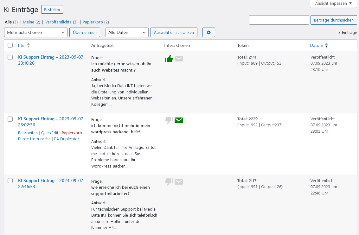
Task: Click the Token column header
Action: (x=243, y=45)
